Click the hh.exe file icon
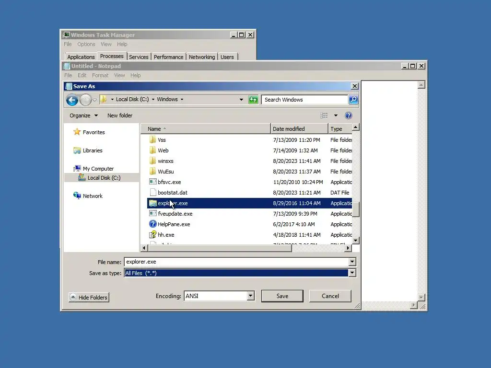The image size is (491, 368). (x=152, y=234)
